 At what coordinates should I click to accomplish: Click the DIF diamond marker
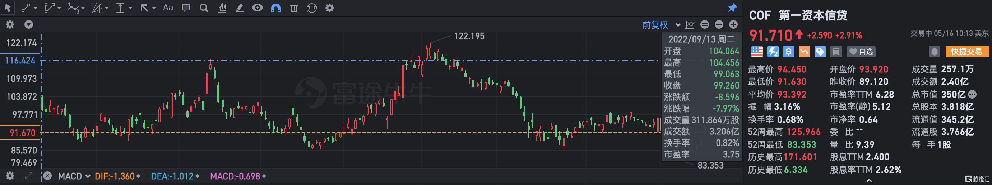[138, 176]
